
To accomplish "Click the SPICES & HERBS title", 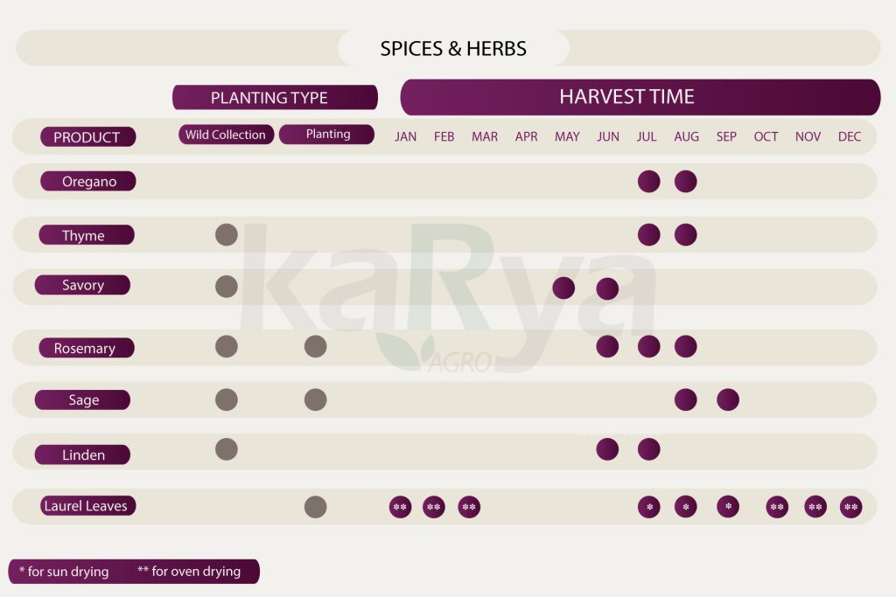I will pos(453,48).
